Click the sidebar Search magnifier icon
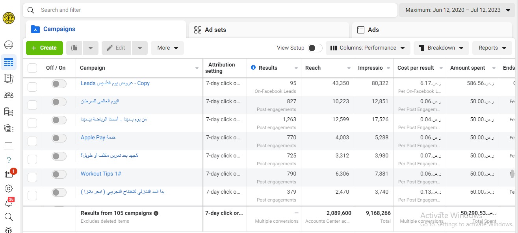 tap(9, 217)
